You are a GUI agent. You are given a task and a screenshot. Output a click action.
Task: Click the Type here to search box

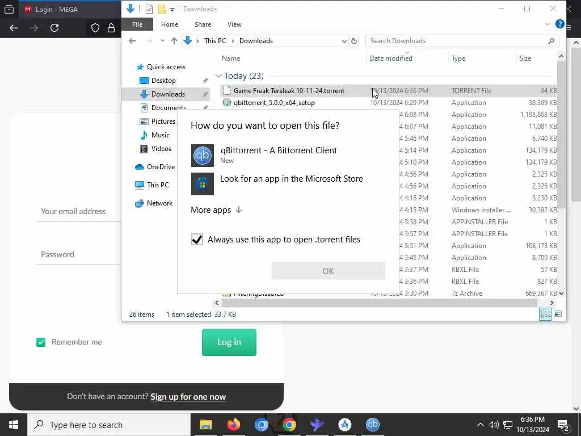(x=109, y=425)
